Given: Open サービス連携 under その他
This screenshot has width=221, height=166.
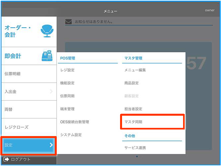Looking at the screenshot, I should [x=135, y=148].
